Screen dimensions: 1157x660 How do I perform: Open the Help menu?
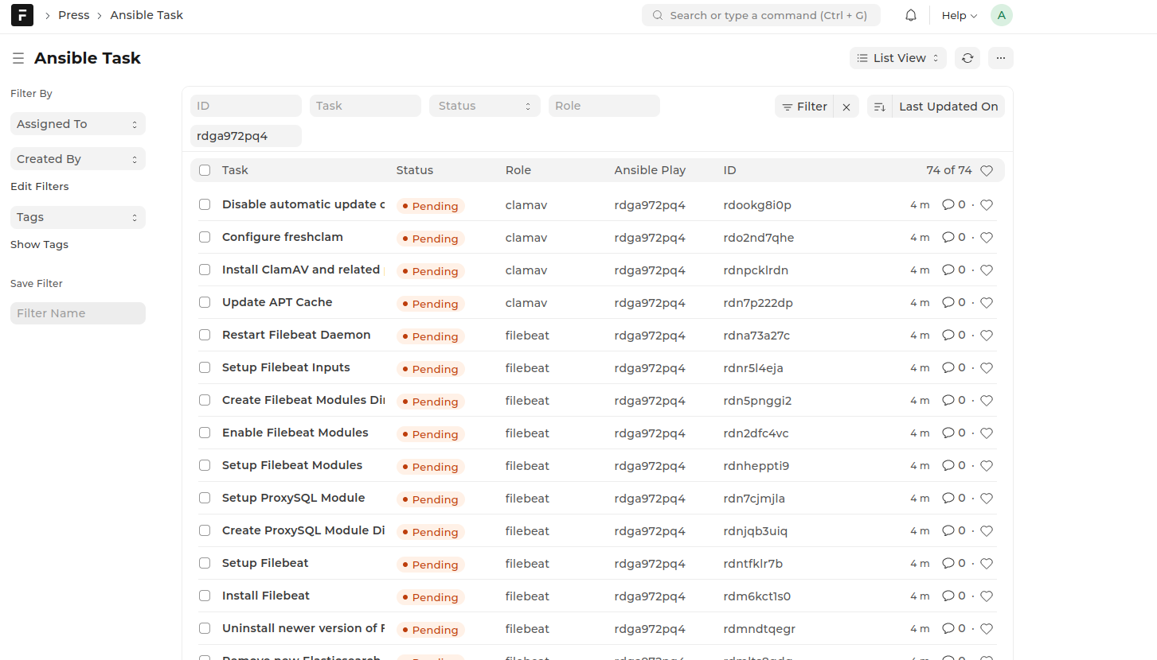point(958,14)
